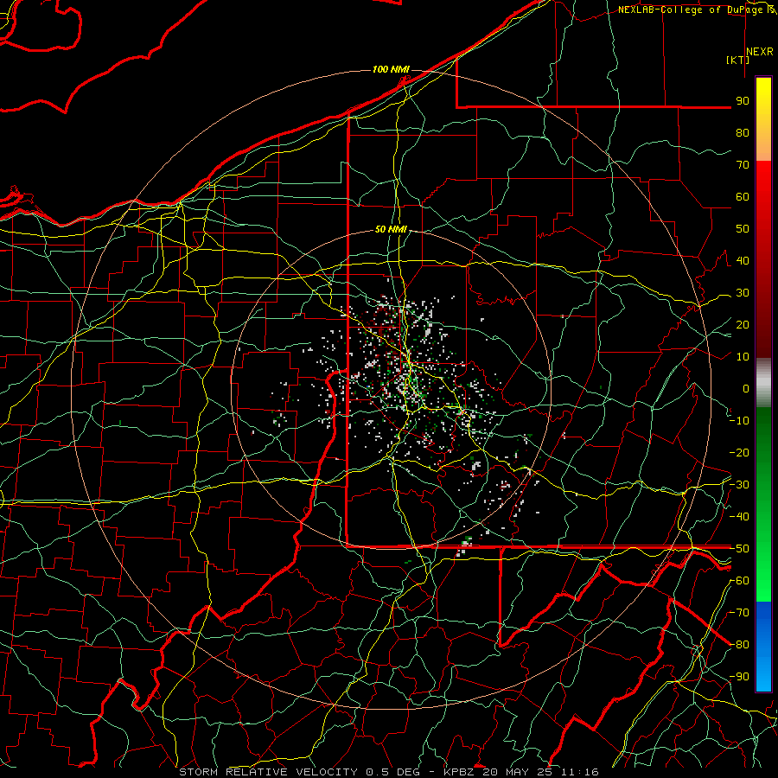Click the bright red segment of the color bar
This screenshot has height=778, width=778.
click(763, 188)
